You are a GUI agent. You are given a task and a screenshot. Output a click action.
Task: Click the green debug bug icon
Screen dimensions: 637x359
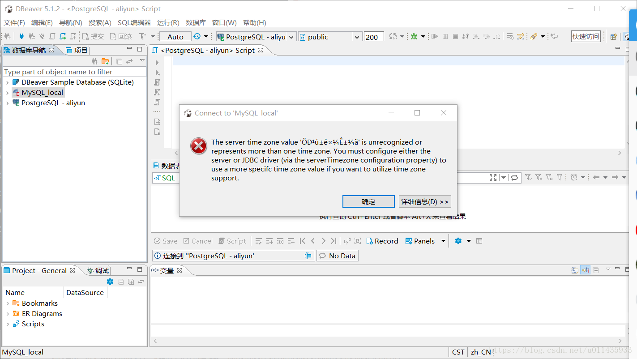[414, 37]
